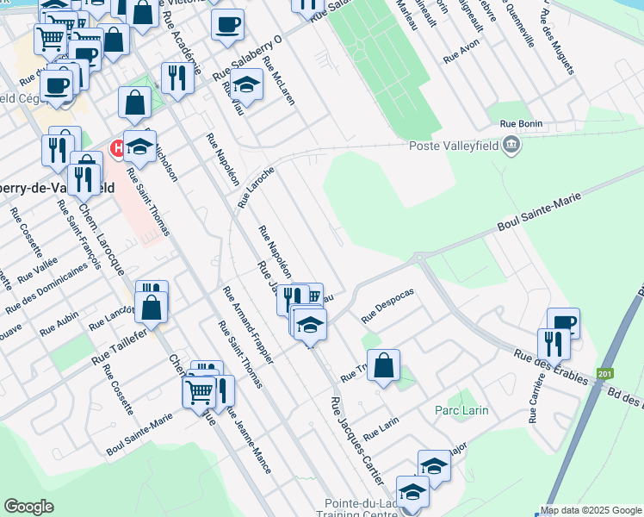Image resolution: width=644 pixels, height=517 pixels.
Task: Click the Rue des Dominicaines street label
Action: click(46, 289)
